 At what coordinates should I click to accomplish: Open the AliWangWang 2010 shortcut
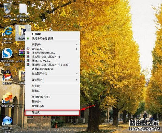point(7,120)
